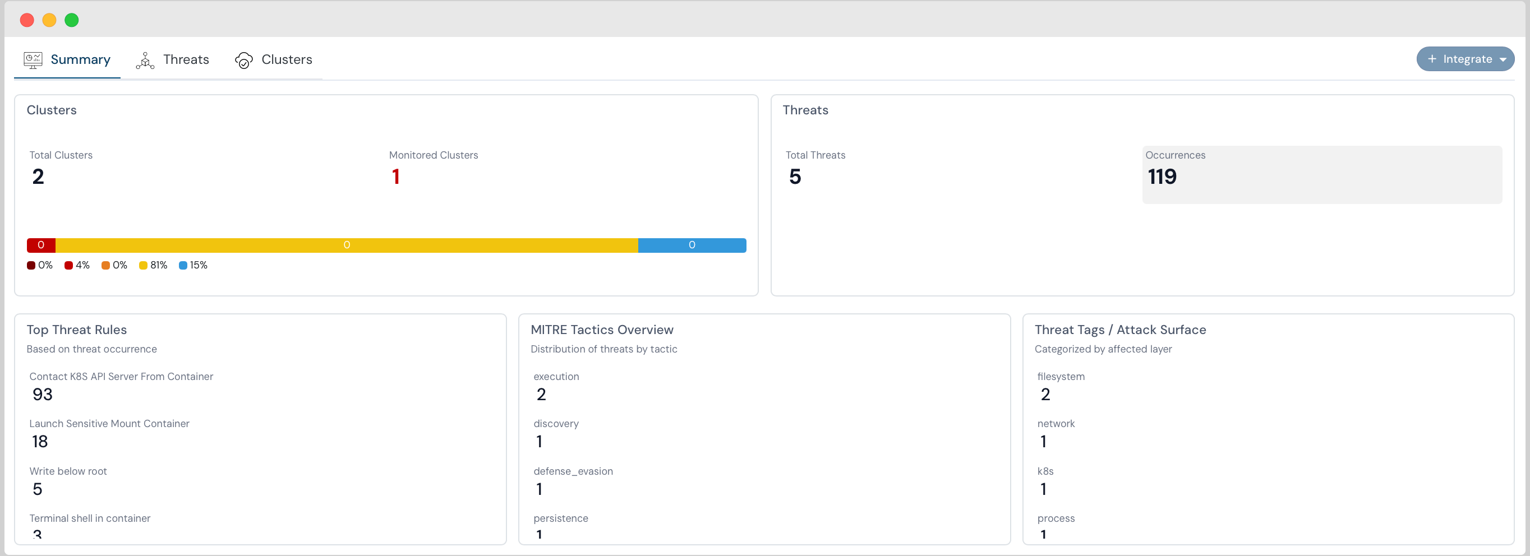Viewport: 1530px width, 556px height.
Task: Click the blue 15% legend swatch
Action: point(183,265)
